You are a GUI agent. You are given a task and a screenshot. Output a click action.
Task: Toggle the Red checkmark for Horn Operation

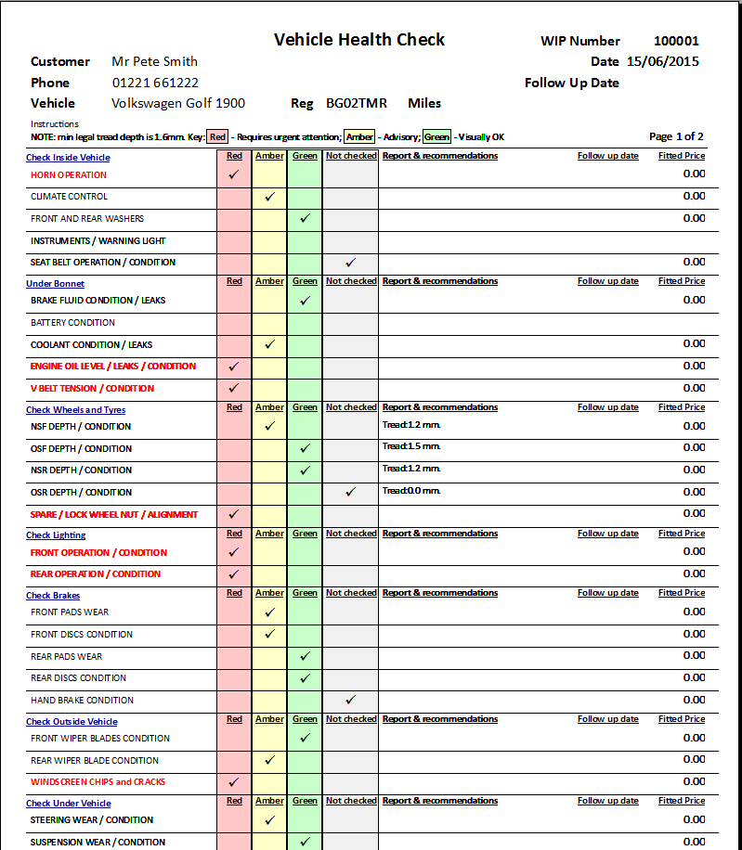click(x=234, y=174)
